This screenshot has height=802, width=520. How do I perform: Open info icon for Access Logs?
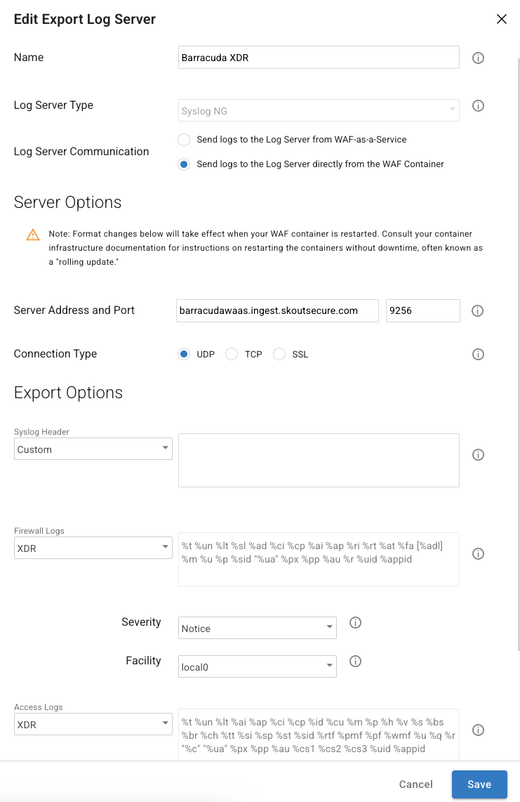(x=478, y=730)
